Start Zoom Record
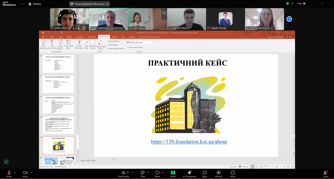The width and height of the screenshot is (334, 179). coord(218,174)
